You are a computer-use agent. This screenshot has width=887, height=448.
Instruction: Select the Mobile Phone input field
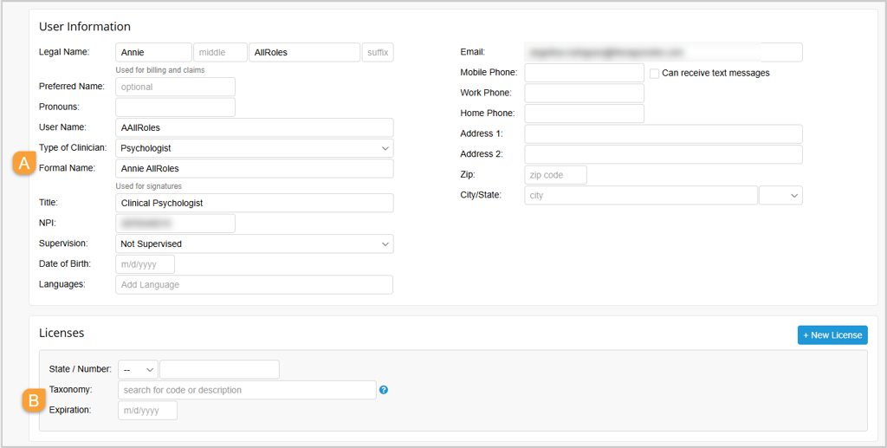[584, 73]
